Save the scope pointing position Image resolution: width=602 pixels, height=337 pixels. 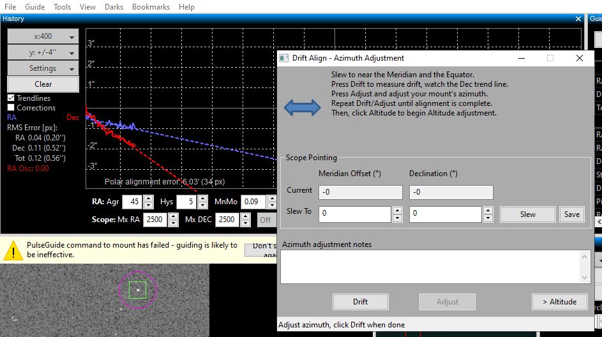pos(571,214)
